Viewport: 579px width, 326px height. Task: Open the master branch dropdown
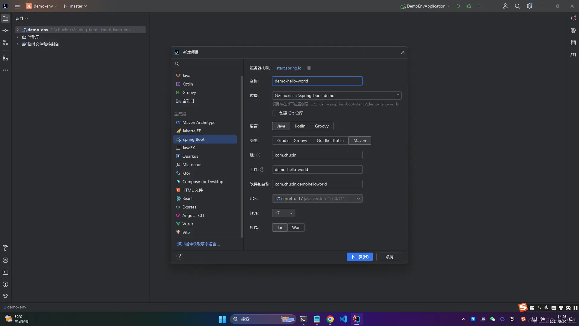(x=75, y=6)
